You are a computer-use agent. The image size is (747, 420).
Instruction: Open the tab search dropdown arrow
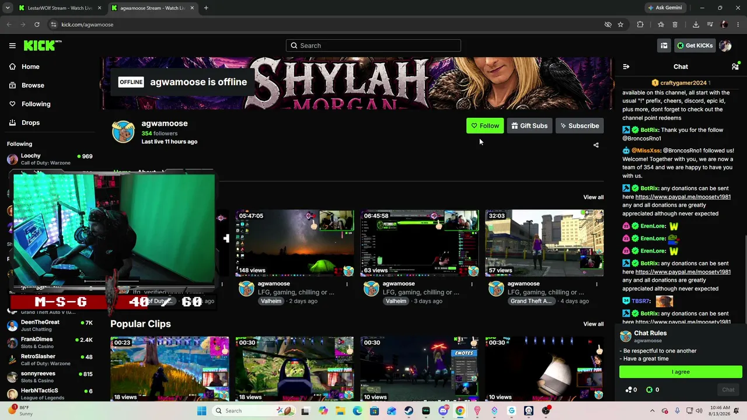coord(8,8)
